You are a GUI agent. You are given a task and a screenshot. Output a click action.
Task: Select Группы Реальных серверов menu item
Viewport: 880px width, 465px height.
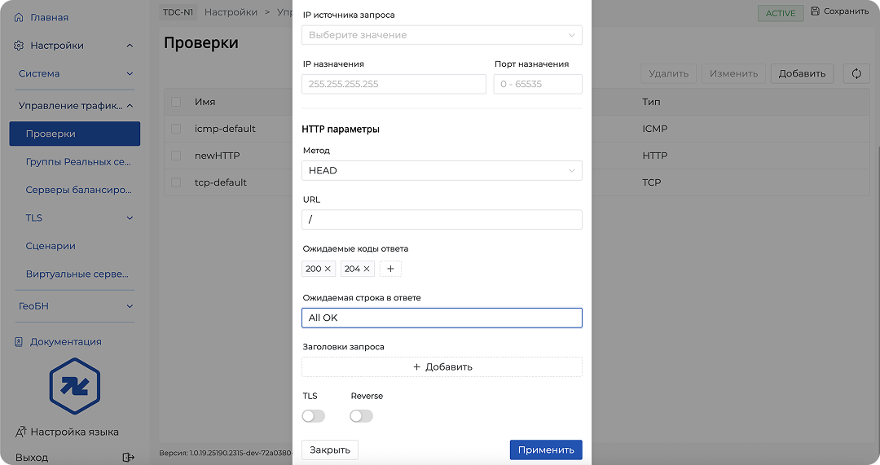point(78,162)
